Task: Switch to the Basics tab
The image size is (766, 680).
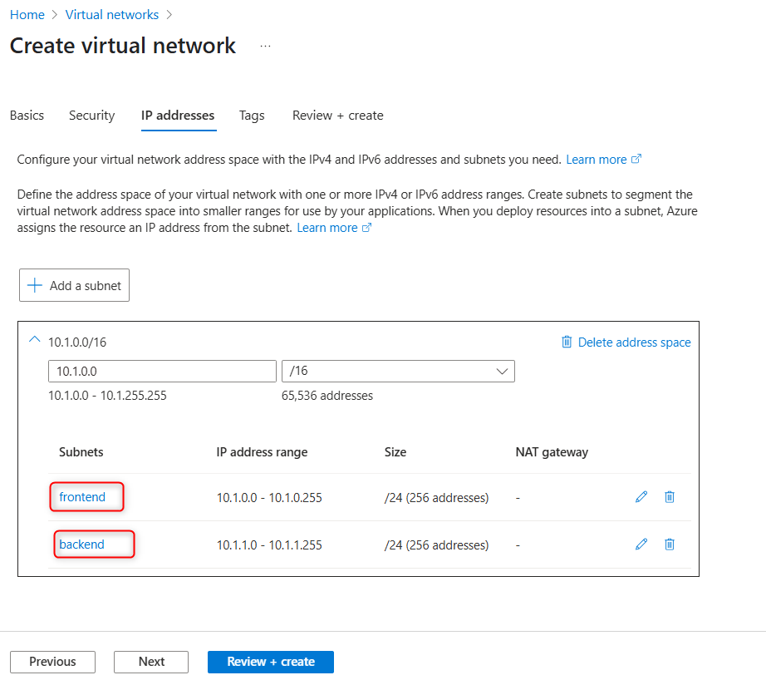Action: [27, 116]
